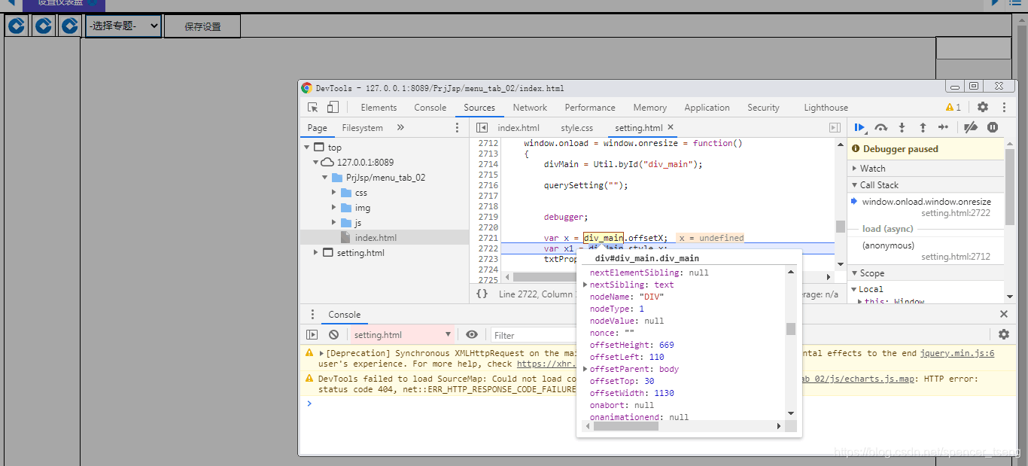Step over the next function call
The height and width of the screenshot is (466, 1028).
pyautogui.click(x=881, y=127)
